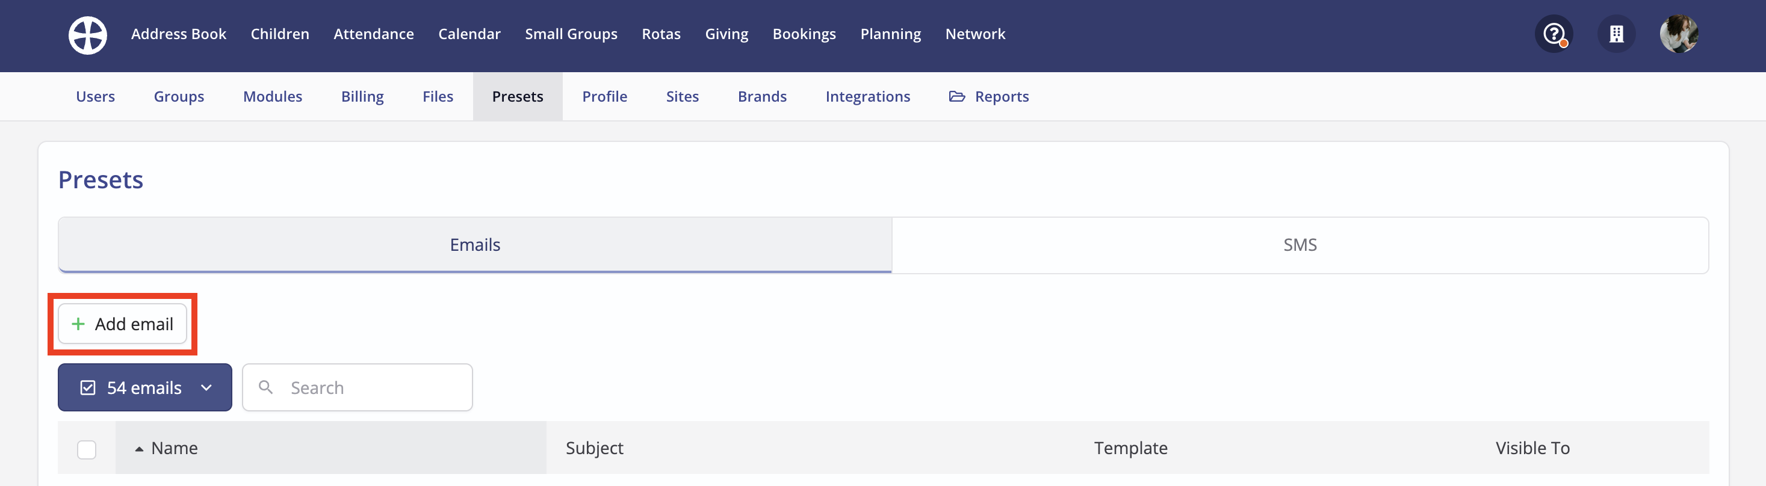Image resolution: width=1766 pixels, height=486 pixels.
Task: Switch to the Users tab
Action: [x=95, y=97]
